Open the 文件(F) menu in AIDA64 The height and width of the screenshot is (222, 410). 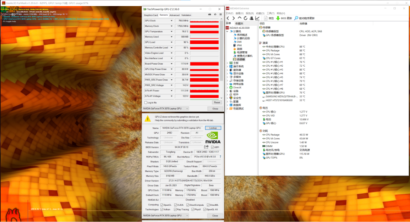click(229, 13)
